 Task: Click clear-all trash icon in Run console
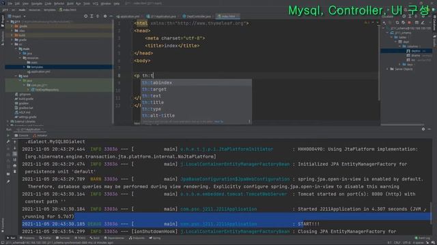tap(15, 171)
